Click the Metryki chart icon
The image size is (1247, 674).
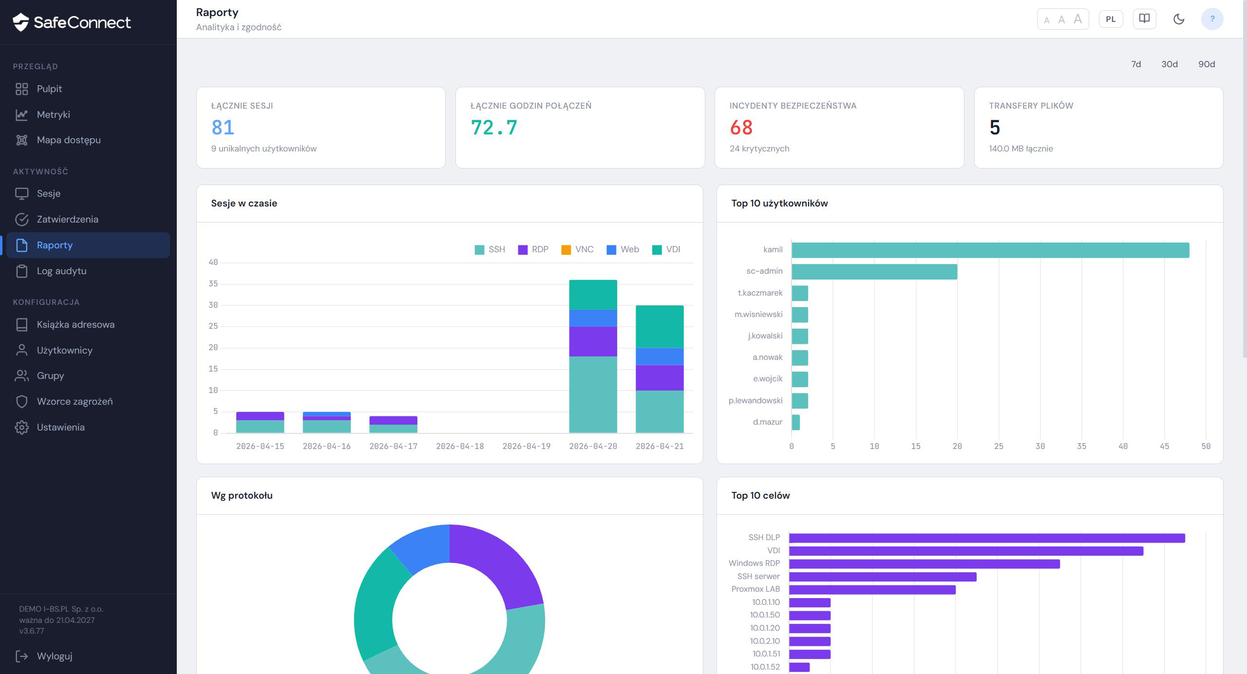pyautogui.click(x=21, y=114)
